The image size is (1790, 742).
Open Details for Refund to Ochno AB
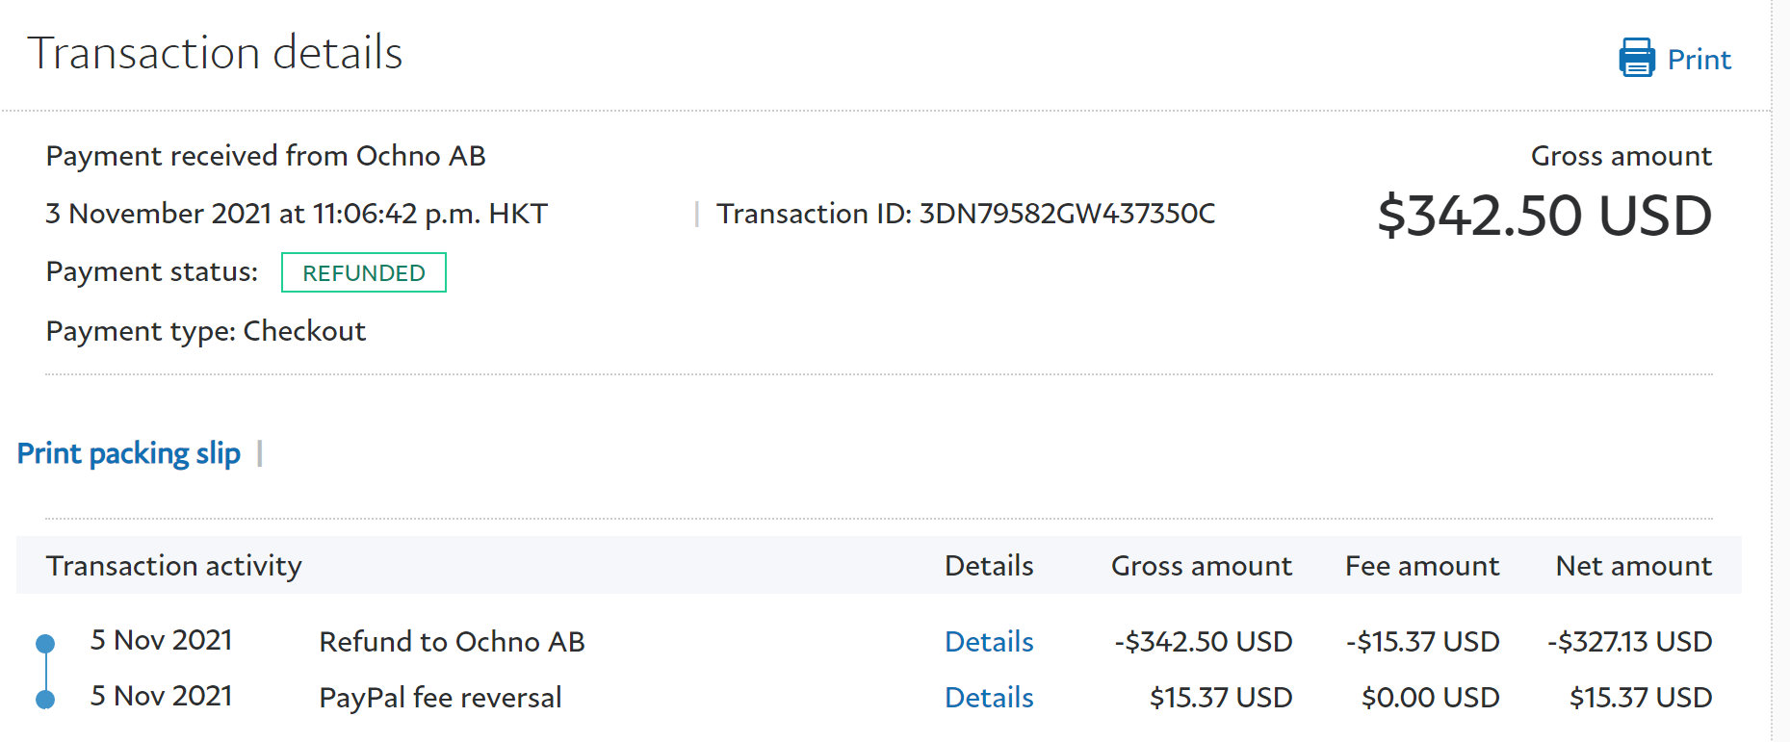point(989,642)
